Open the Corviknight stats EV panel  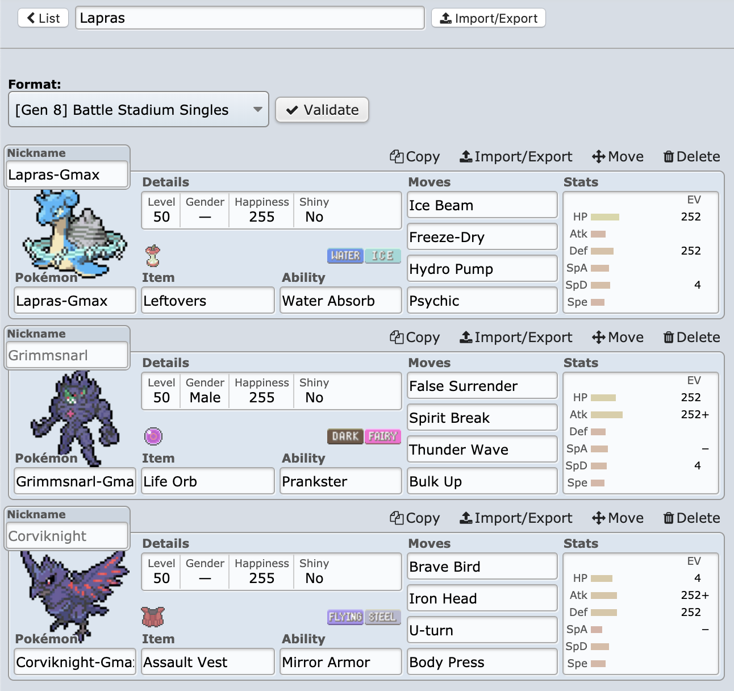pyautogui.click(x=641, y=614)
